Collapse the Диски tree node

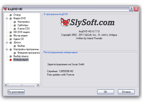point(7,42)
